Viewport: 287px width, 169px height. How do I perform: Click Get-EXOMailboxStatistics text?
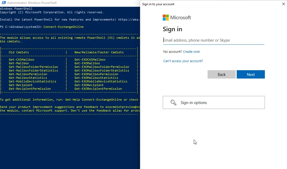click(x=96, y=78)
